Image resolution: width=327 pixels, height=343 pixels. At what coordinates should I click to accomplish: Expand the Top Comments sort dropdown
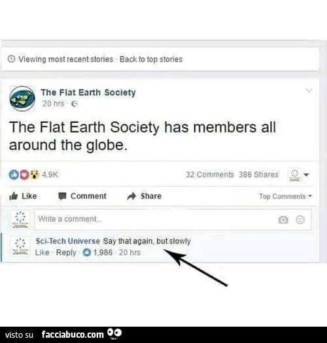click(285, 196)
